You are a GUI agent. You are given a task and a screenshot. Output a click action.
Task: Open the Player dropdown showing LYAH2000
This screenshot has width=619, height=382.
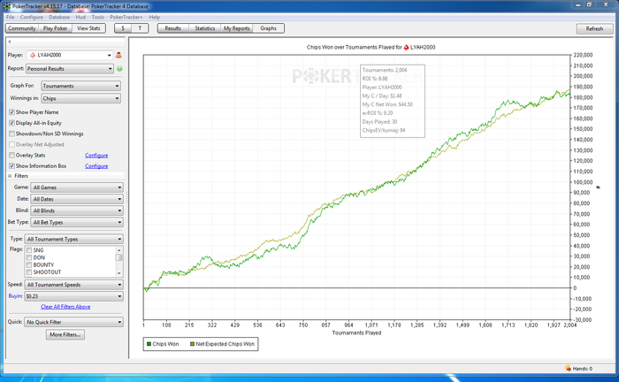(x=70, y=55)
